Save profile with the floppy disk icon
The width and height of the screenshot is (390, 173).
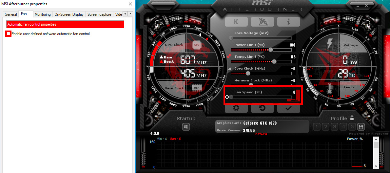[361, 127]
